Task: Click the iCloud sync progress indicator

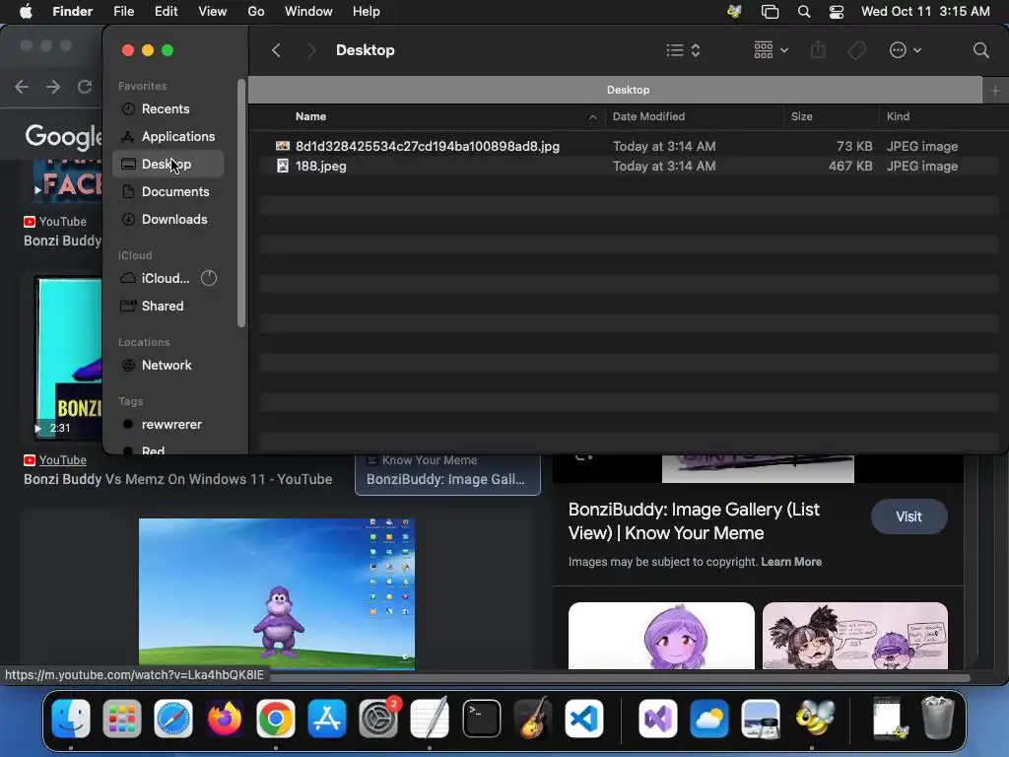Action: tap(209, 278)
